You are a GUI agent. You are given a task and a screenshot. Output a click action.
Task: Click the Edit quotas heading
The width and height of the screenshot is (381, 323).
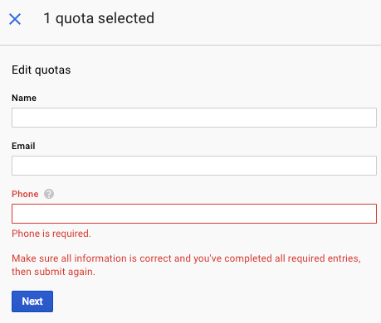click(42, 70)
